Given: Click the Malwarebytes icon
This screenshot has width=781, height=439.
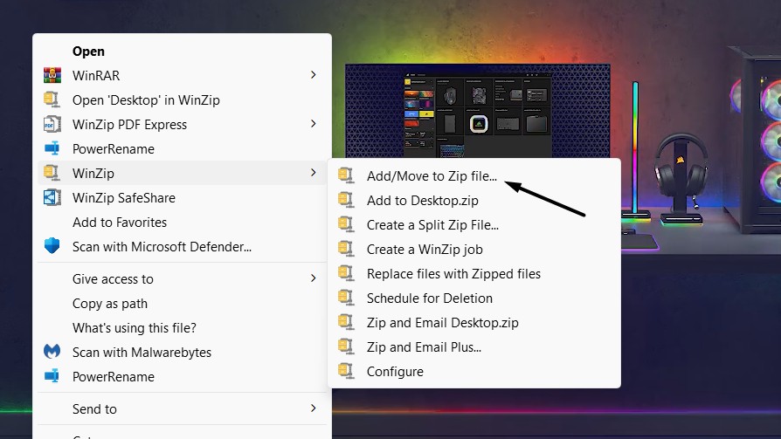Looking at the screenshot, I should 52,352.
